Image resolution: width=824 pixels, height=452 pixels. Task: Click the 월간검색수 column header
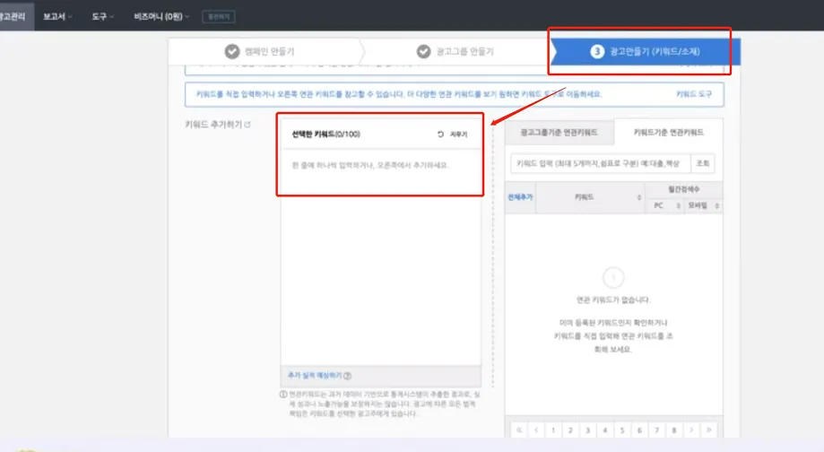684,188
